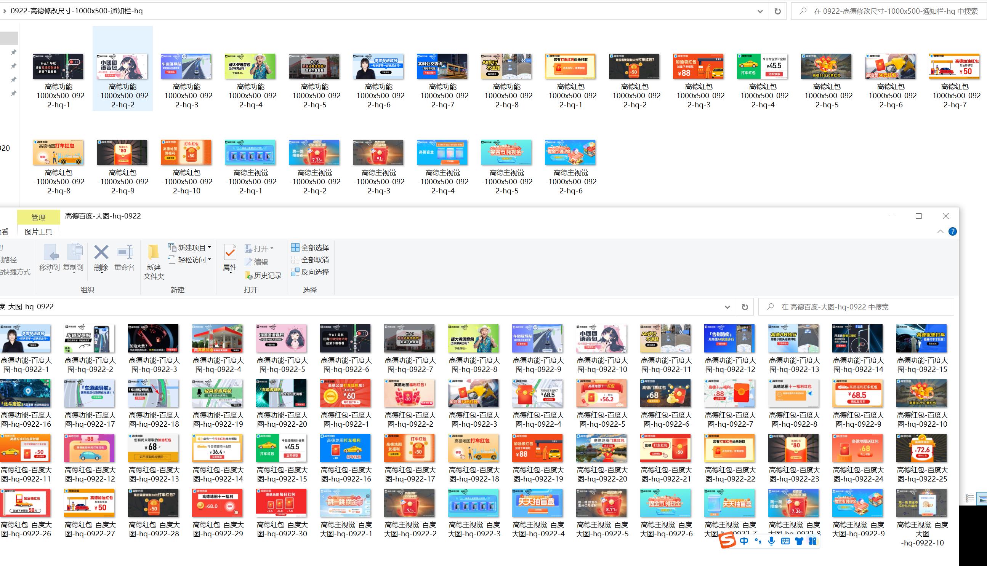
Task: Select file 高德红包-1000x500-0922-hq-10 thumbnail
Action: click(186, 152)
